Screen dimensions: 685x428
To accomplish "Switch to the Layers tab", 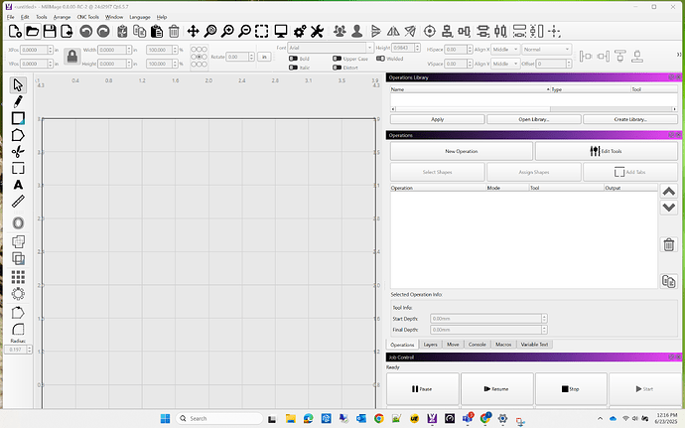I will pyautogui.click(x=430, y=345).
